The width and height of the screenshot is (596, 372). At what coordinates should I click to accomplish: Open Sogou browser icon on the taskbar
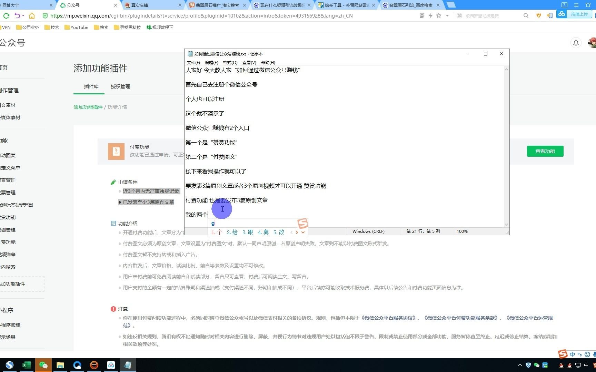click(x=10, y=365)
